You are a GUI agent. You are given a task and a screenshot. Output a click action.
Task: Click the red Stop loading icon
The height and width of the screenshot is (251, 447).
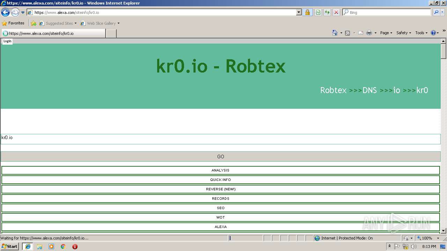point(336,13)
